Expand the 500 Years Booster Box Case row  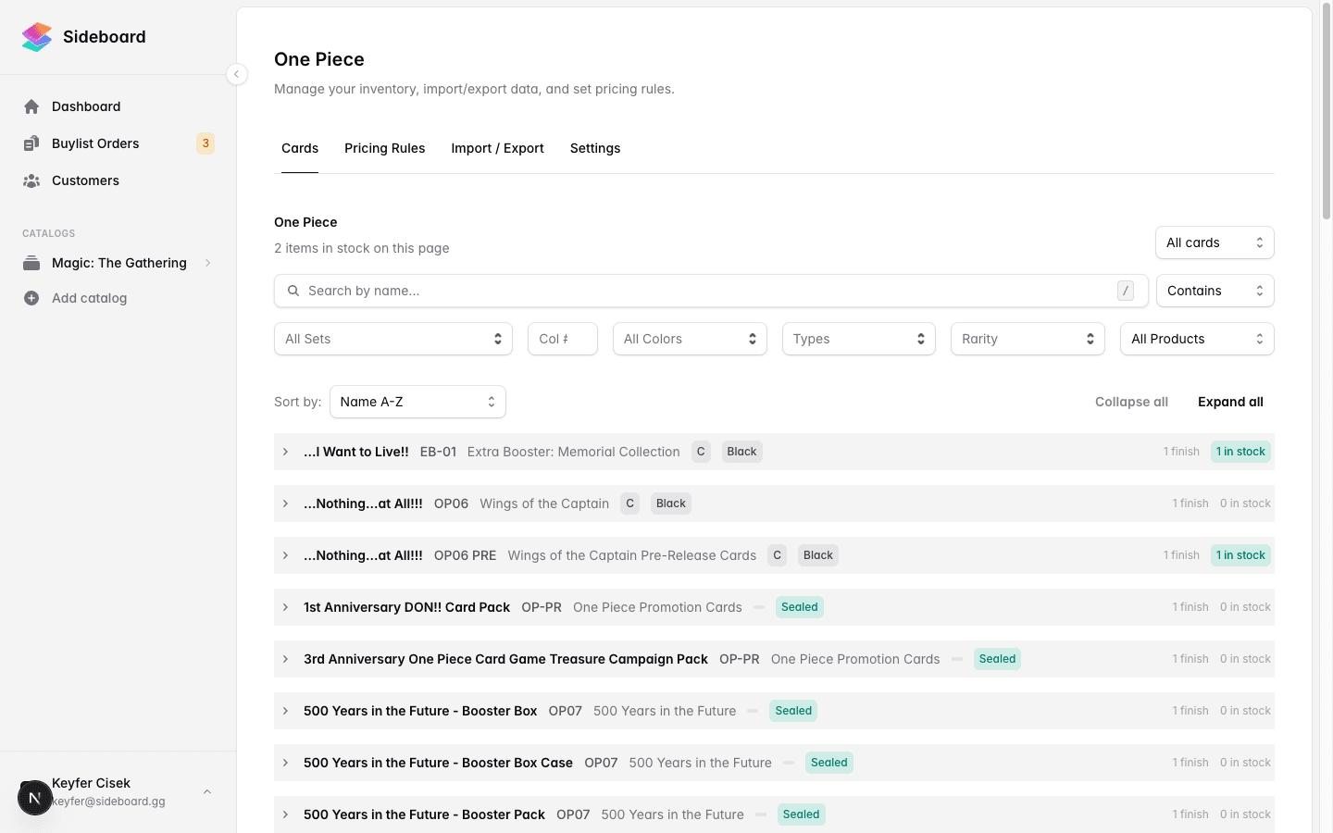point(286,763)
